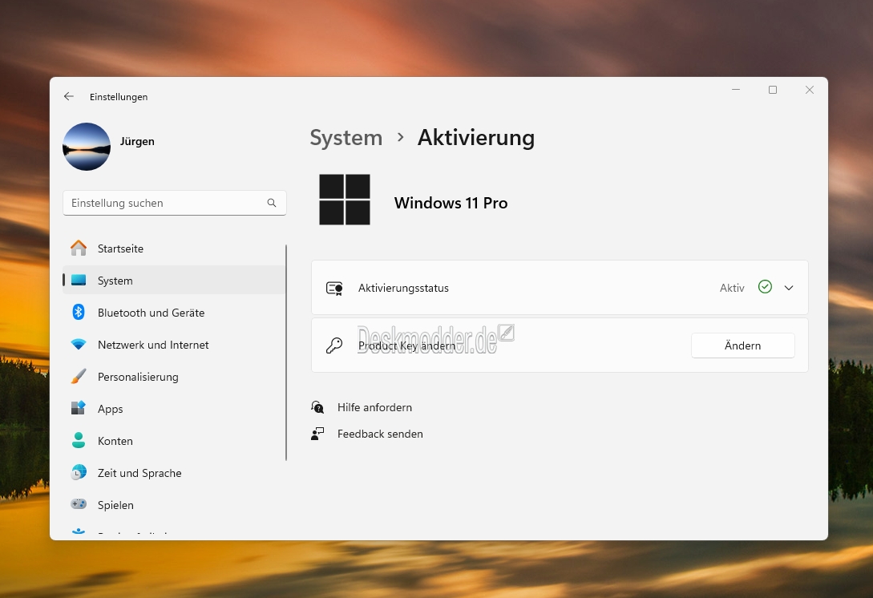This screenshot has height=598, width=873.
Task: Expand Aktivierungsstatus with the chevron
Action: 789,288
